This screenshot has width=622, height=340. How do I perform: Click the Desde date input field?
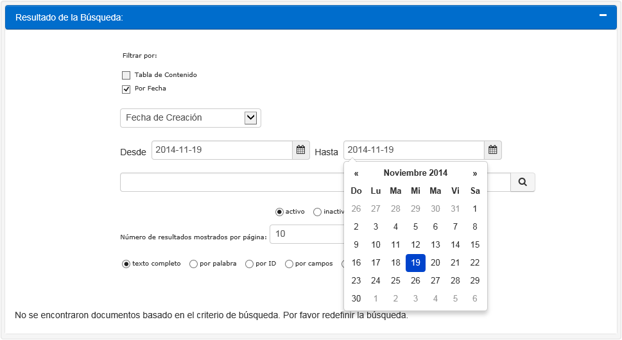pyautogui.click(x=222, y=150)
